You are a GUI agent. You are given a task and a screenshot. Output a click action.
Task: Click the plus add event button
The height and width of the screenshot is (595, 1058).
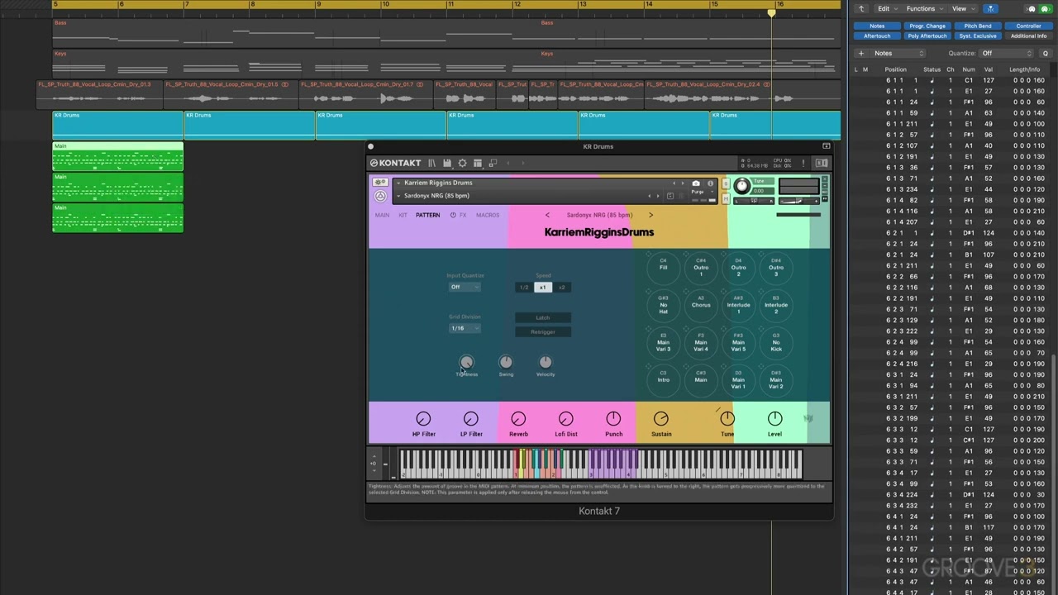(x=861, y=53)
